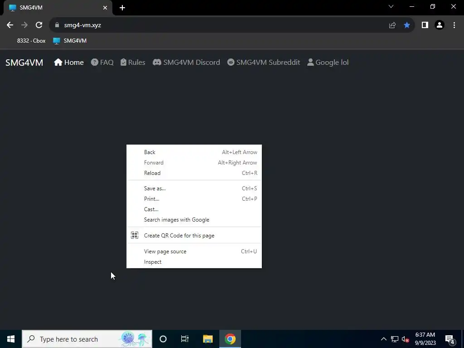Image resolution: width=464 pixels, height=348 pixels.
Task: Open the SMG4VM Discord link
Action: point(186,63)
